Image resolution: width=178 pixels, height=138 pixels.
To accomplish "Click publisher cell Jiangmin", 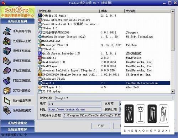I will tap(132, 33).
